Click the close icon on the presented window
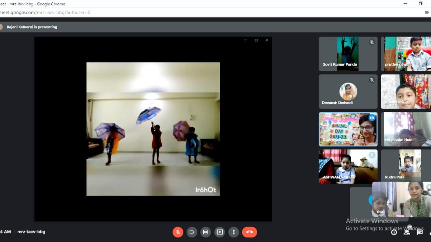This screenshot has height=242, width=431. pos(267,40)
